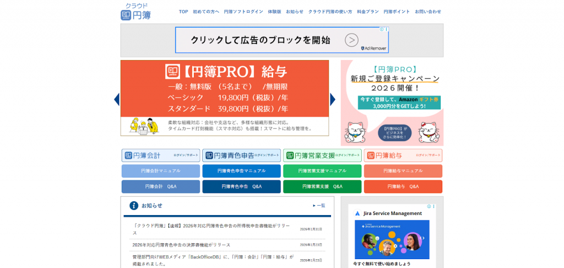Open 初めての方へ menu item
The height and width of the screenshot is (268, 564).
206,12
